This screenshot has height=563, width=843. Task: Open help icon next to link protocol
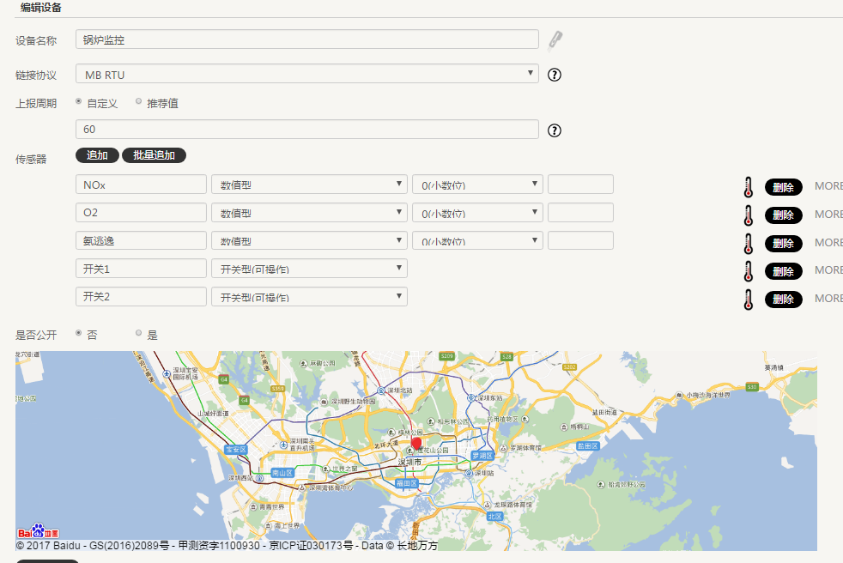pos(555,75)
